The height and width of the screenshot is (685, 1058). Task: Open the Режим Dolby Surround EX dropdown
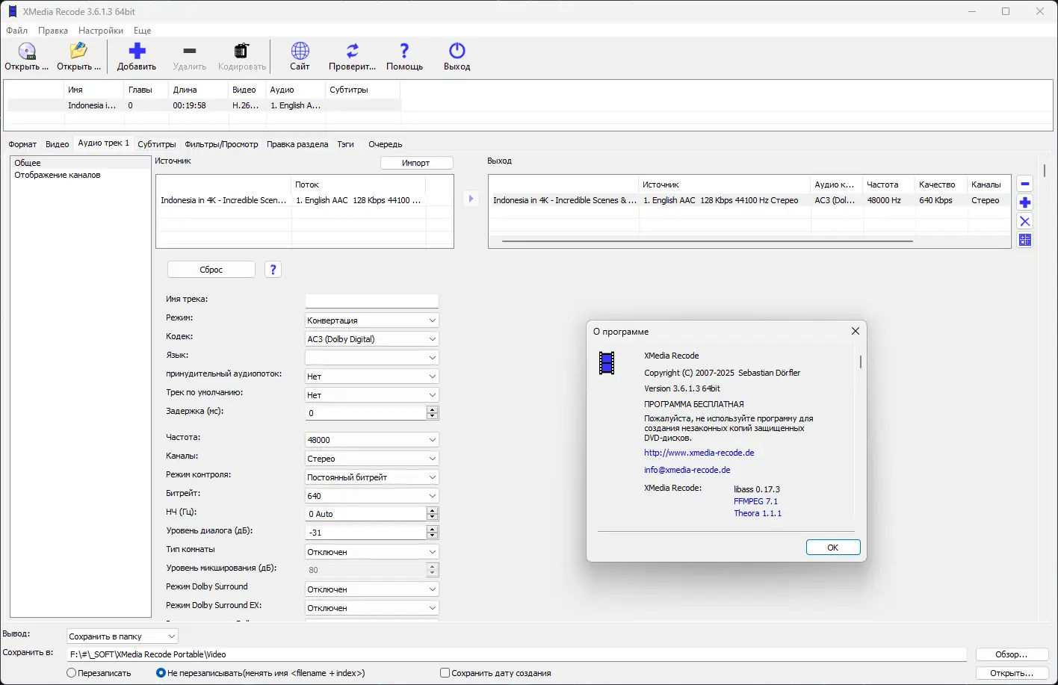click(x=371, y=608)
